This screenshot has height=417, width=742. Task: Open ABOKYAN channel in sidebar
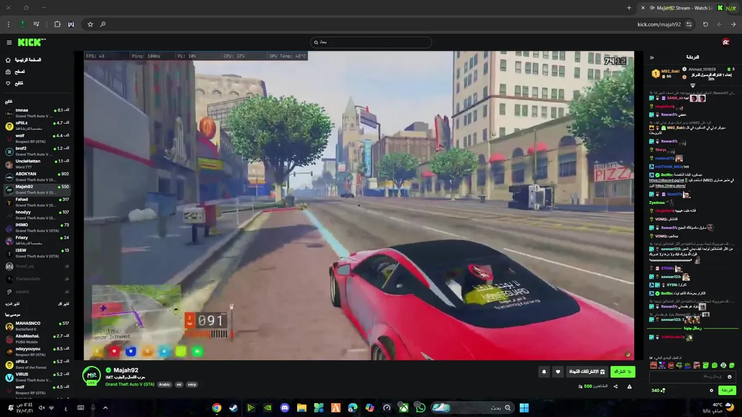(x=37, y=177)
